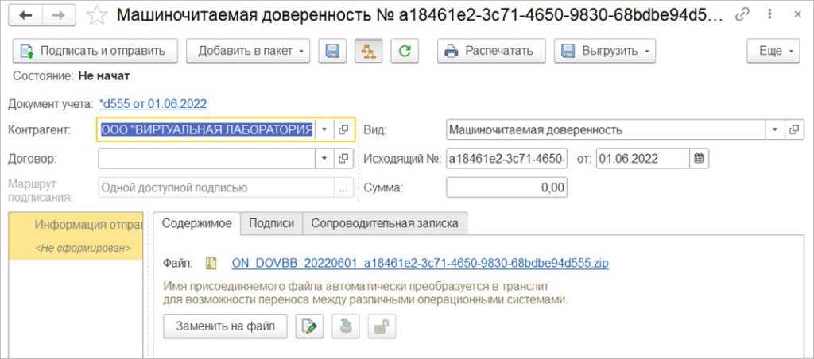814x359 pixels.
Task: Open the attached ON_DOVBB zip file link
Action: tap(420, 263)
